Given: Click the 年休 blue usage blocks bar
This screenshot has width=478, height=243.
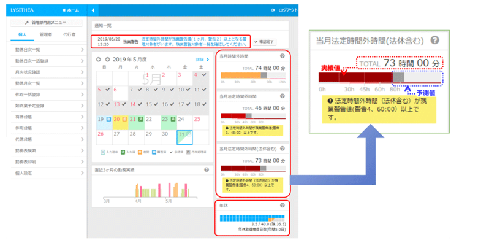Looking at the screenshot, I should [252, 218].
